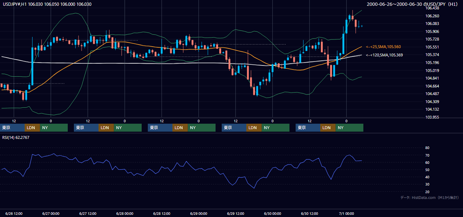Screen dimensions: 463x217
Task: Click the RSI 70 level label
Action: point(427,156)
